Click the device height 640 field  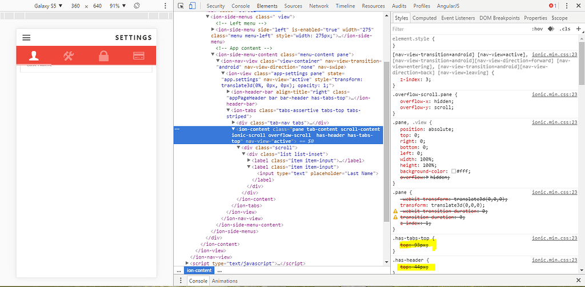98,6
